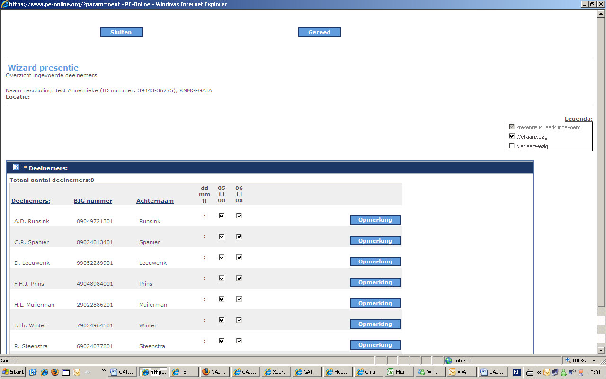Click participant name H.L. Muilerman
This screenshot has width=606, height=379.
tap(34, 305)
